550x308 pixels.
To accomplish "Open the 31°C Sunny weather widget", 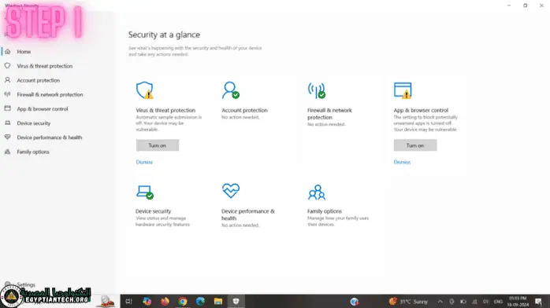I will (x=409, y=302).
